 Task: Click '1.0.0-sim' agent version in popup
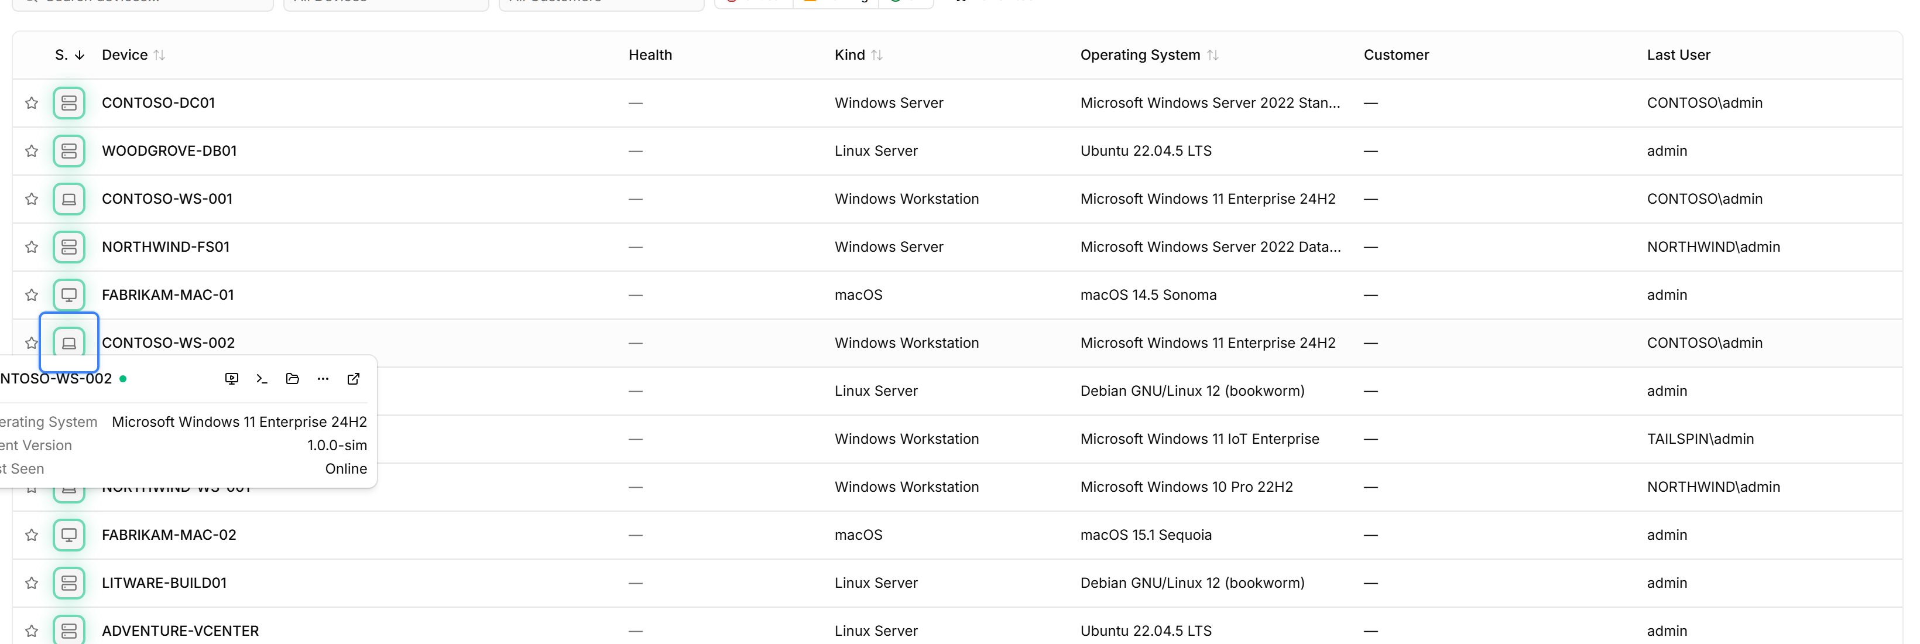337,446
